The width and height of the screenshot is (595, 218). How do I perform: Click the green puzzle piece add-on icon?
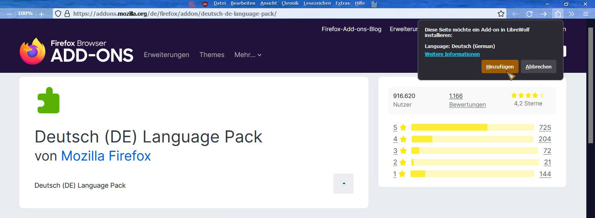48,100
